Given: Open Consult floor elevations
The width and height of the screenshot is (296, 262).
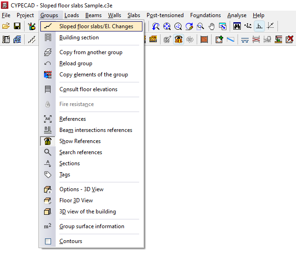Looking at the screenshot, I should (91, 89).
